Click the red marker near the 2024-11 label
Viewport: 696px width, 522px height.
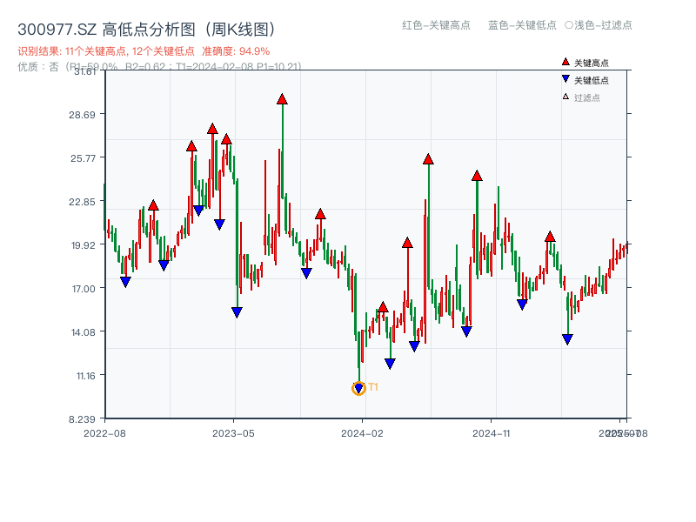click(x=476, y=176)
